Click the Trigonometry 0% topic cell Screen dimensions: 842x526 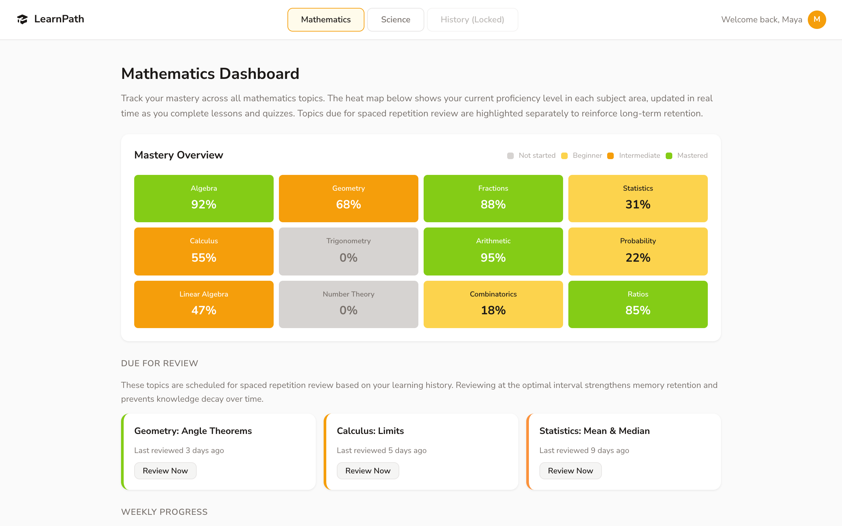click(348, 251)
